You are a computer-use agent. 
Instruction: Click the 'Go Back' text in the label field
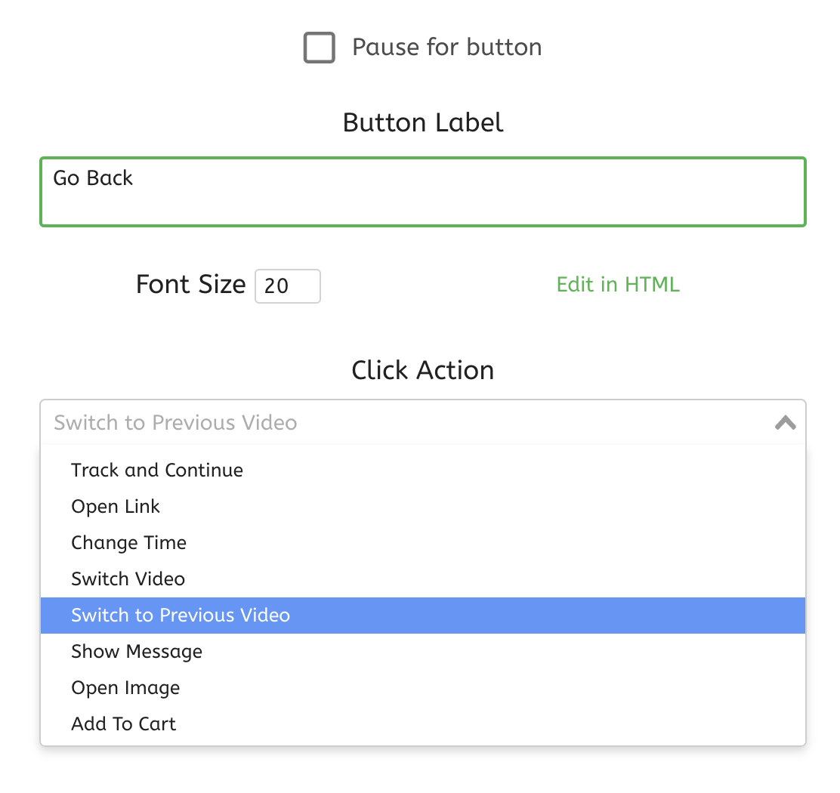[x=93, y=178]
